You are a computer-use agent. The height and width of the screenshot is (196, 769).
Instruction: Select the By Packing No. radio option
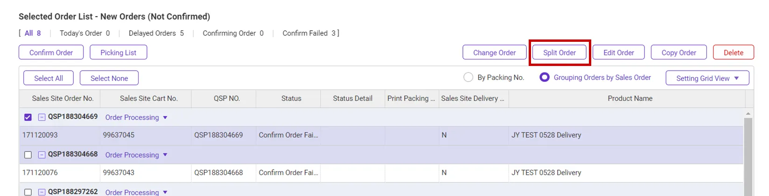click(x=468, y=78)
